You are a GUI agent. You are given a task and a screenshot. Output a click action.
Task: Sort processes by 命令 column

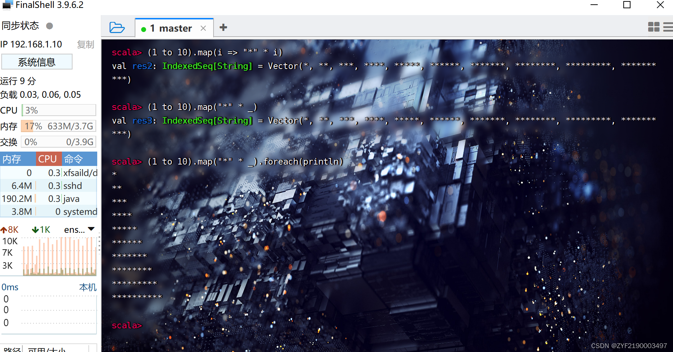click(x=79, y=159)
